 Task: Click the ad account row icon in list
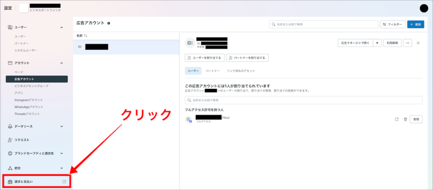(x=80, y=47)
